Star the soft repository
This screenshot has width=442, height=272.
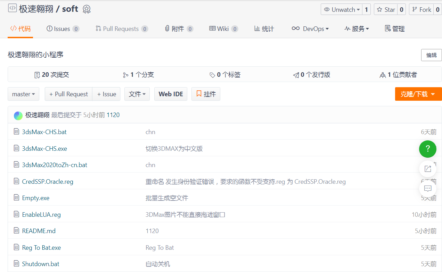(386, 10)
